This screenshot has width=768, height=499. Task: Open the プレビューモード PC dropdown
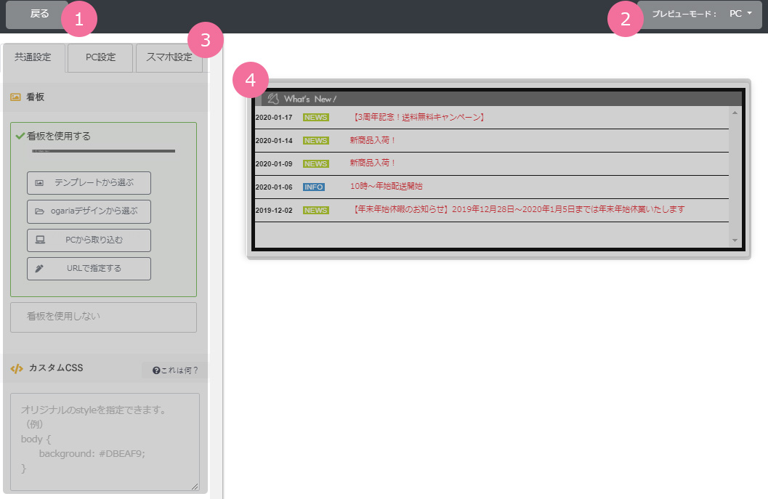pos(700,15)
